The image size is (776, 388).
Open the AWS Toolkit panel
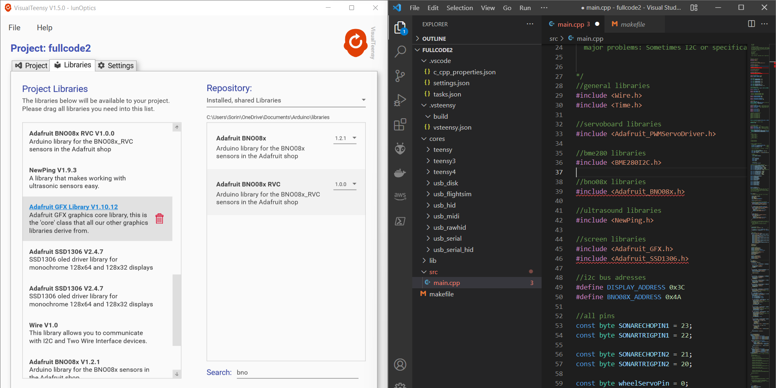400,196
